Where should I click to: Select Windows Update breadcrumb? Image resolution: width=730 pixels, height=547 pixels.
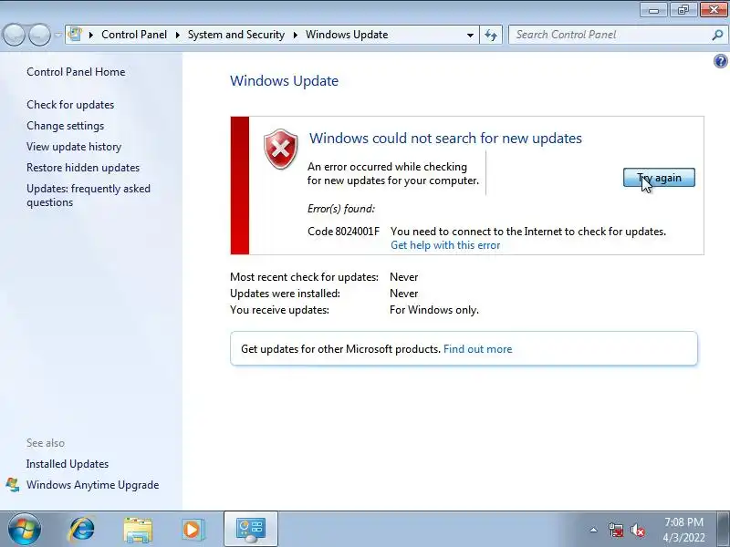[x=347, y=35]
